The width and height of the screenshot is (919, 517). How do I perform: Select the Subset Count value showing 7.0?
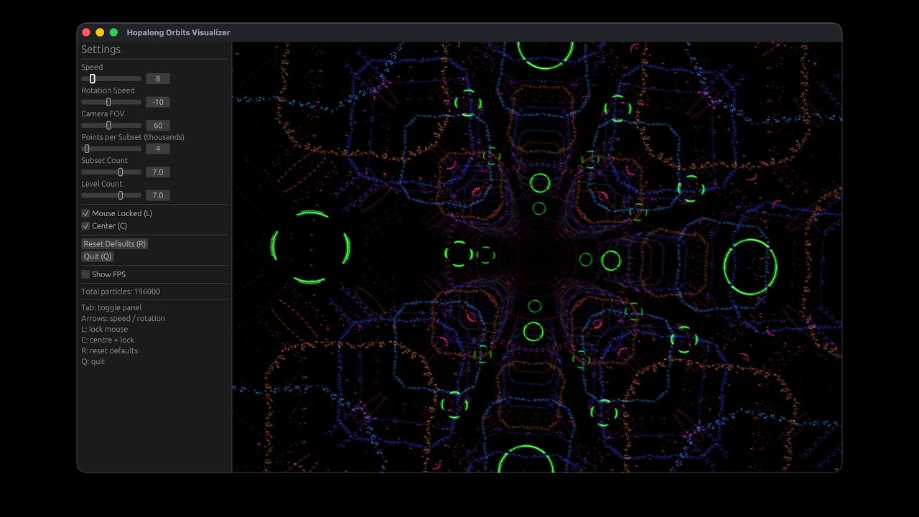tap(157, 172)
